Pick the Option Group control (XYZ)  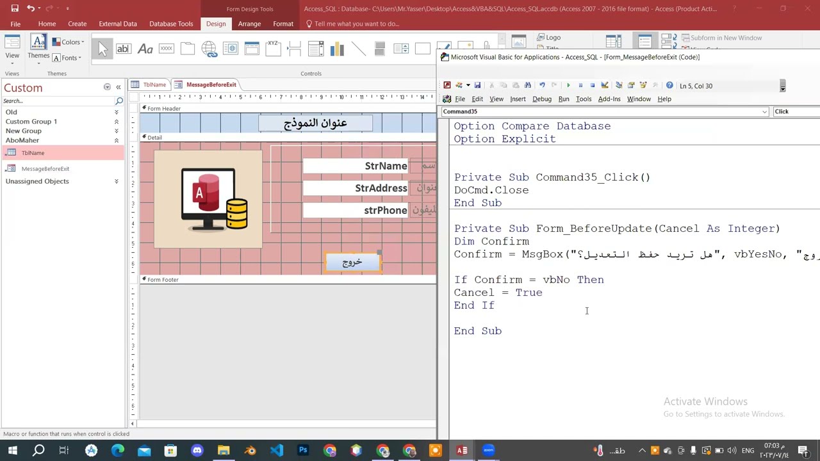[273, 49]
